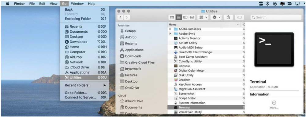The width and height of the screenshot is (306, 117).
Task: Open the Apple menu logo
Action: (x=8, y=3)
